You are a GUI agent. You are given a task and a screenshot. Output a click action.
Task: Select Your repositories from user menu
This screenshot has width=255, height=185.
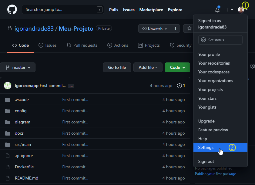pos(220,63)
